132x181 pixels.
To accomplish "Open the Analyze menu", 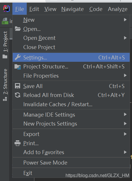I will [118, 9].
